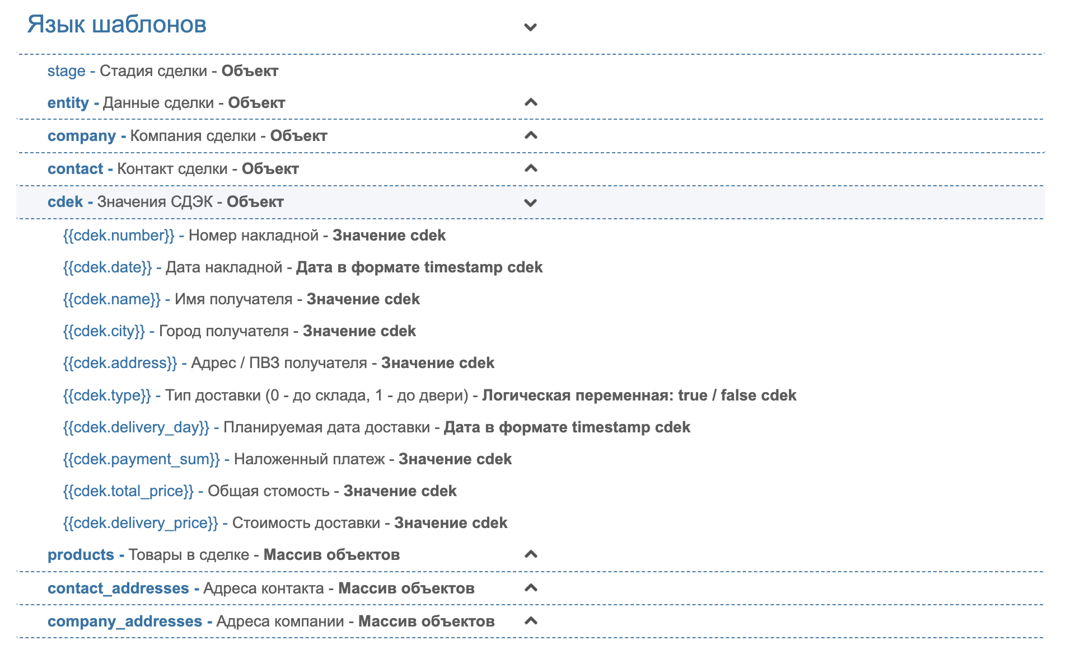Select the {{cdek.date}} template variable
The height and width of the screenshot is (669, 1066).
(x=107, y=267)
